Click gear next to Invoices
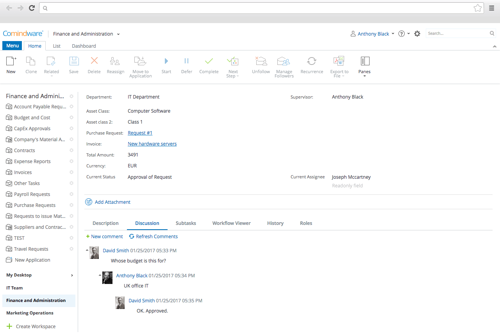 (71, 172)
